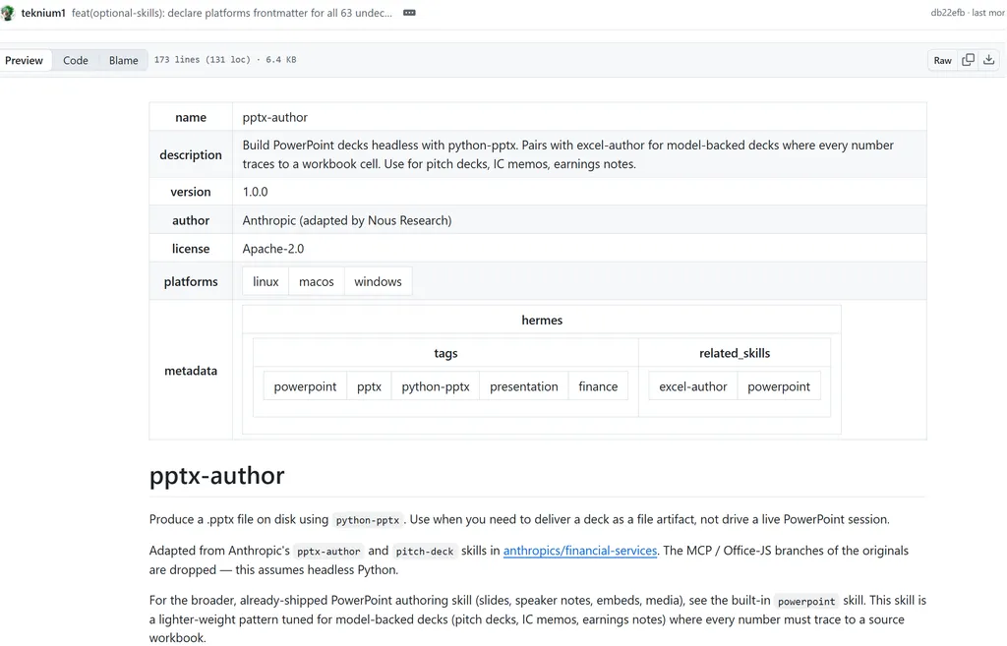Switch to the Blame tab
Image resolution: width=1007 pixels, height=646 pixels.
123,60
